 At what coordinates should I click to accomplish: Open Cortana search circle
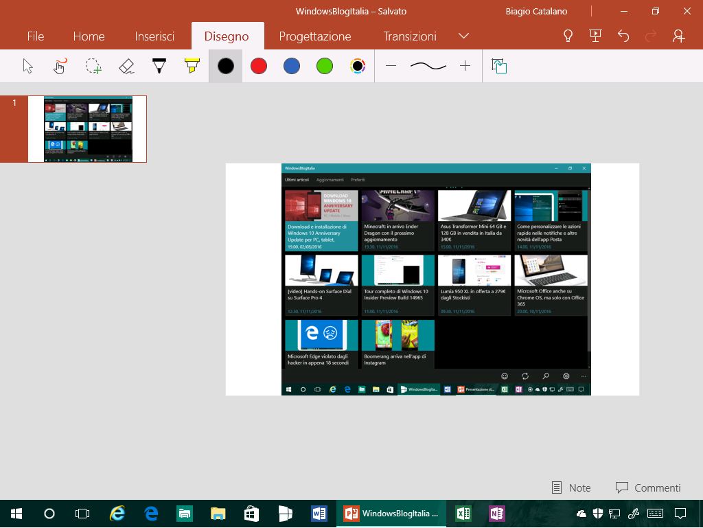click(x=49, y=514)
